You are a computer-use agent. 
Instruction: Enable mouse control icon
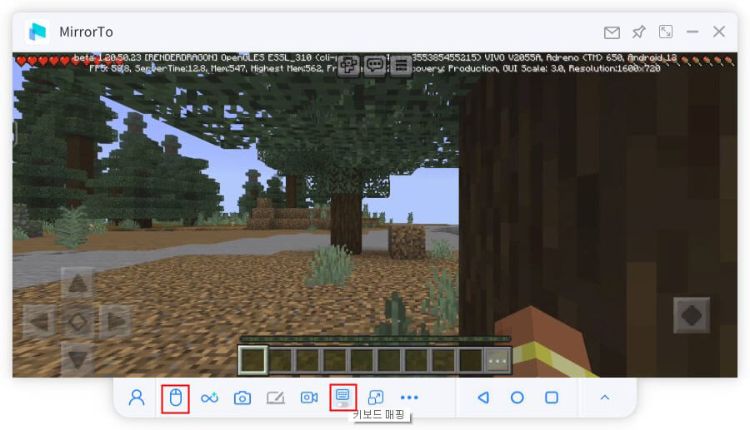click(176, 398)
